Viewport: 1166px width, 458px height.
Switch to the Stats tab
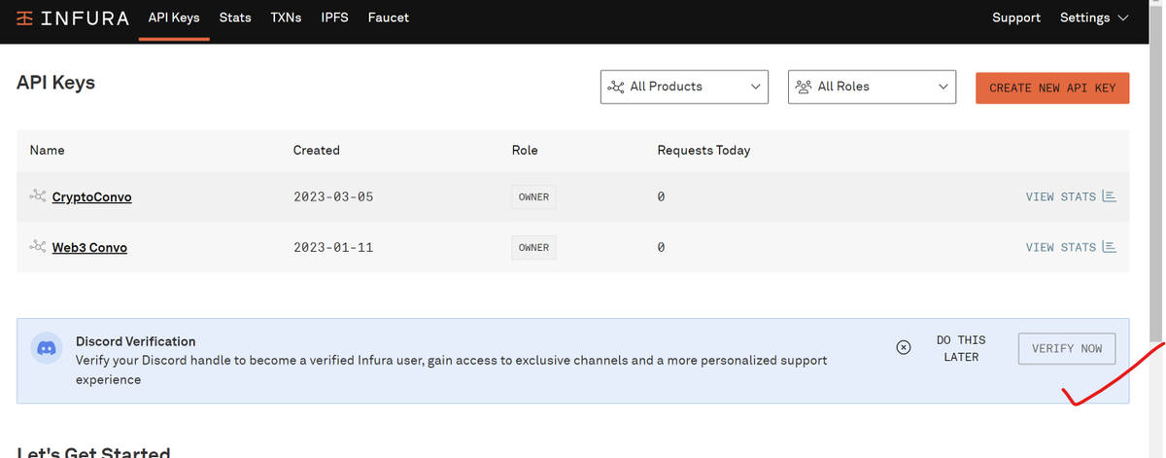click(235, 18)
